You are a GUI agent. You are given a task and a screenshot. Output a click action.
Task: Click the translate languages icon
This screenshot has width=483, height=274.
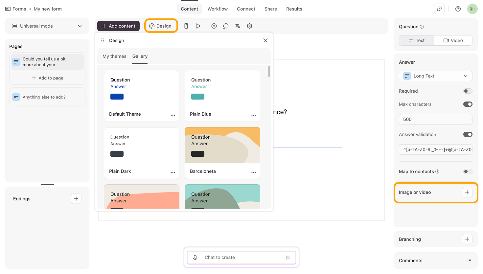tap(238, 26)
